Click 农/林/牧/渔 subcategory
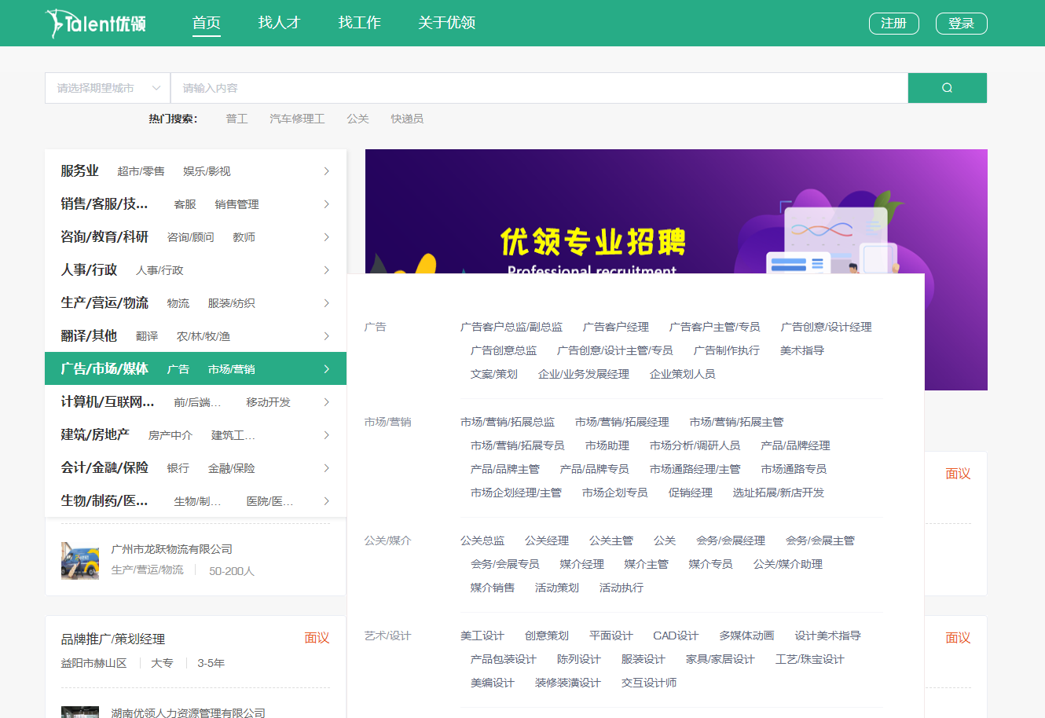 [x=203, y=336]
